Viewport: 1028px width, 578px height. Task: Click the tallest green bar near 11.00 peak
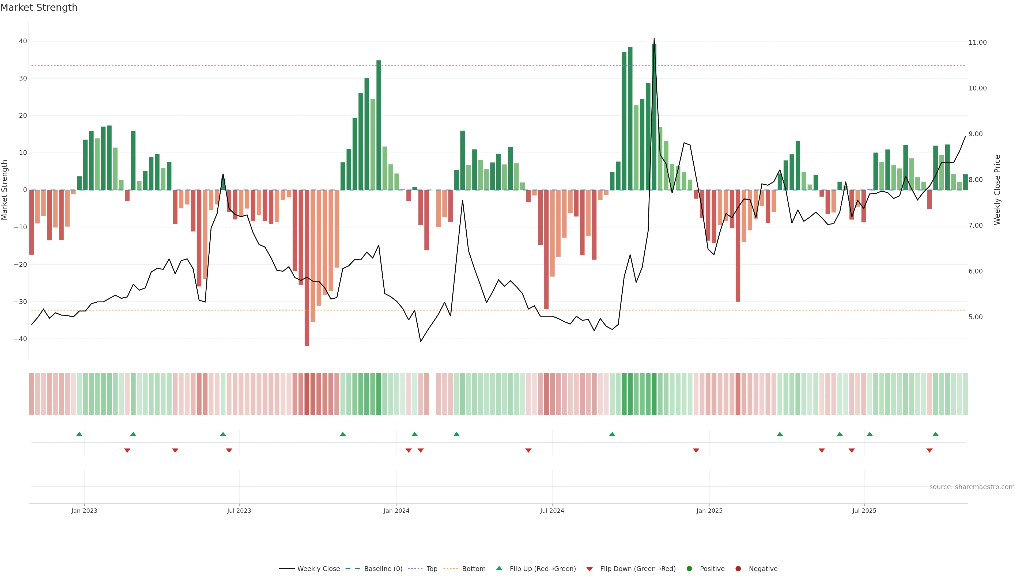point(654,120)
